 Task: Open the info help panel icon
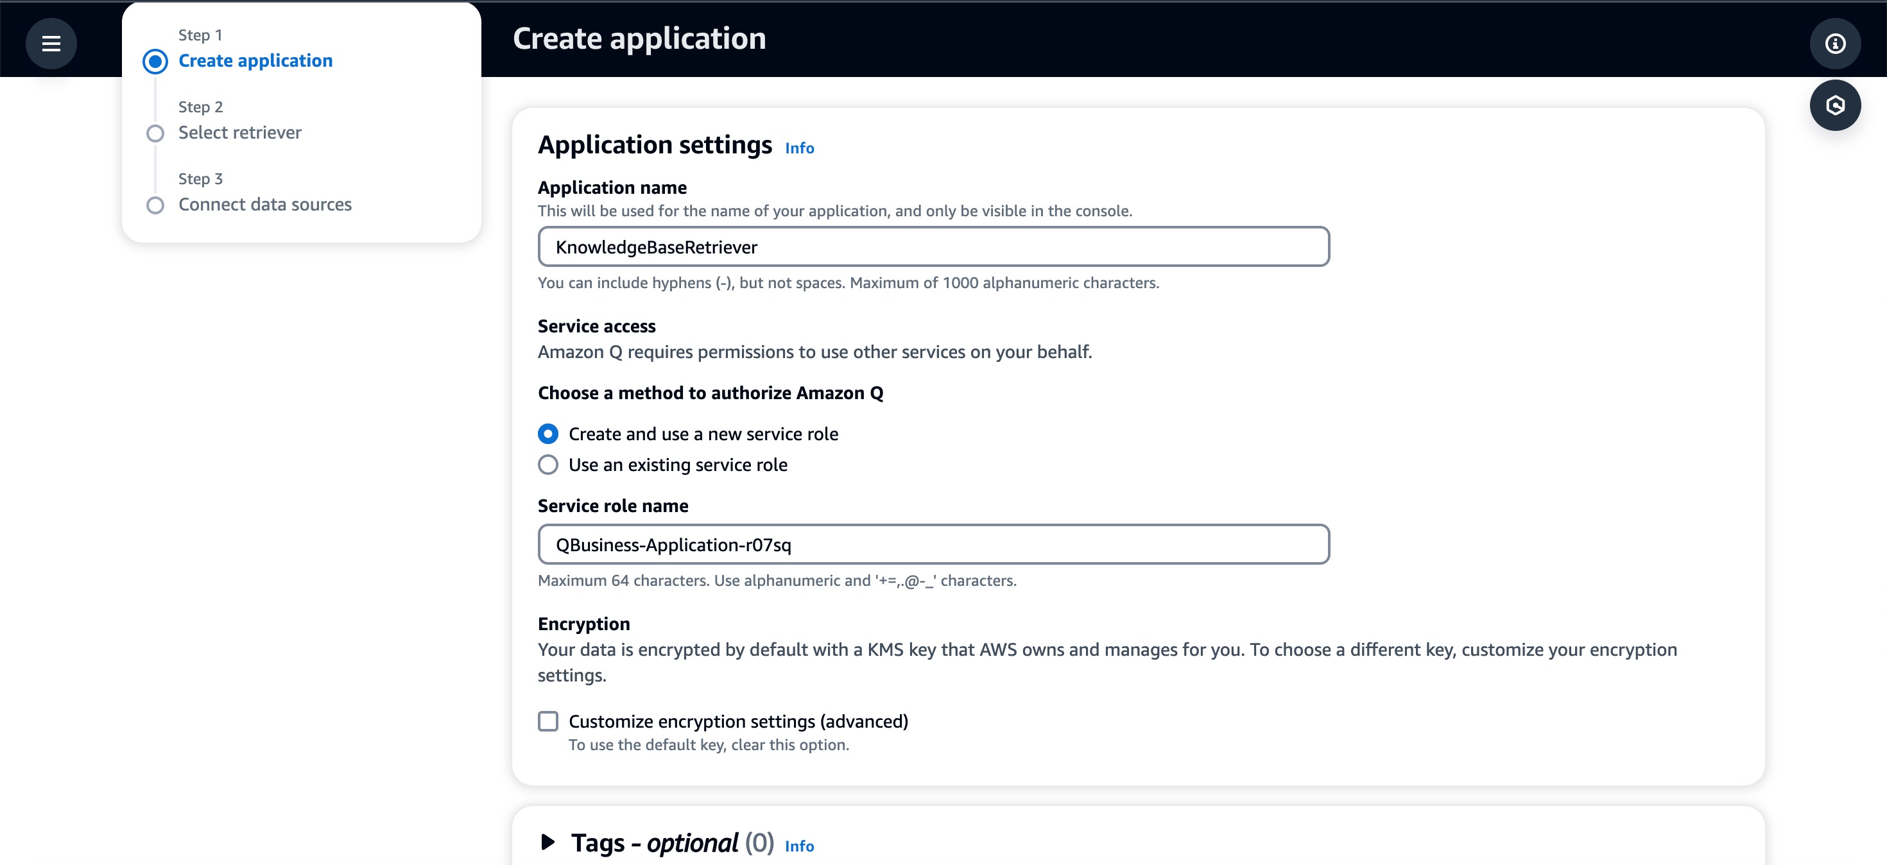tap(1834, 44)
